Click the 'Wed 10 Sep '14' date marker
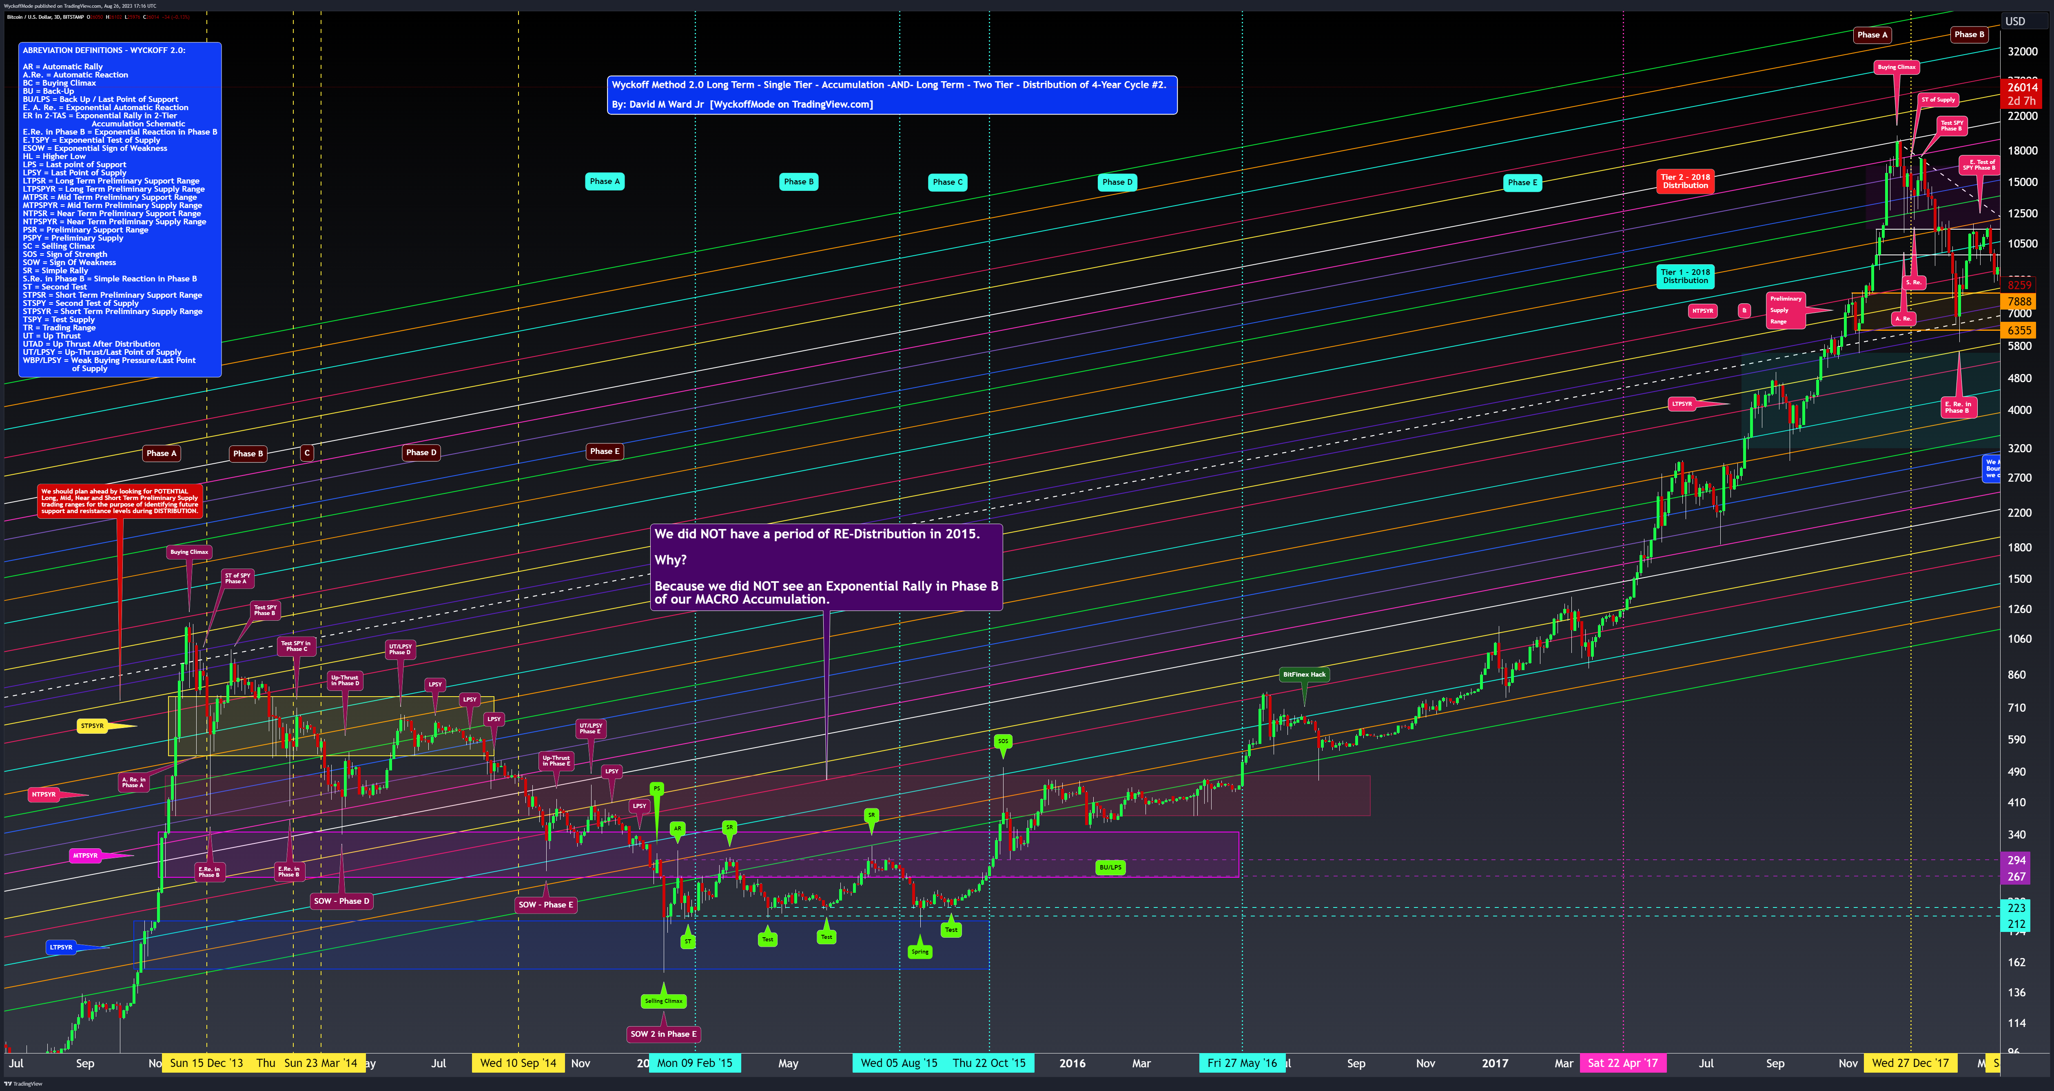This screenshot has height=1091, width=2054. [518, 1063]
